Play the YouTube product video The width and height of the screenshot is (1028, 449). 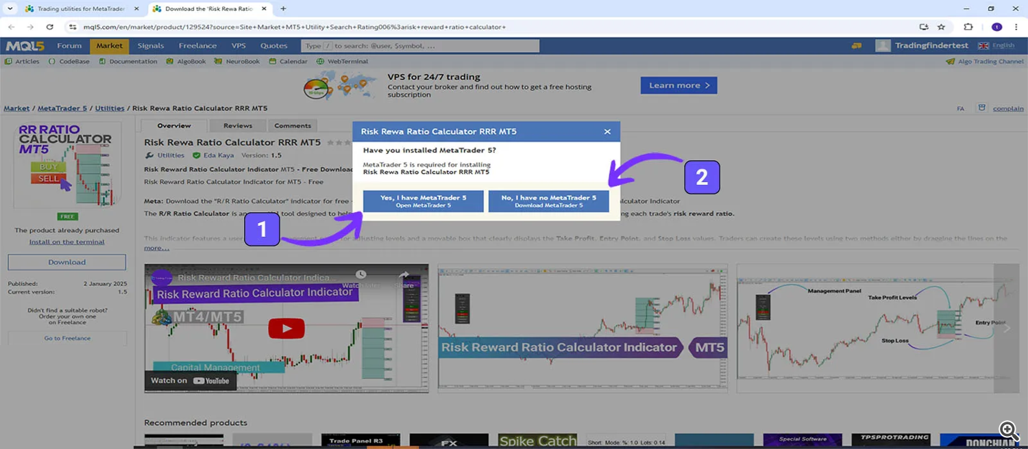click(286, 329)
